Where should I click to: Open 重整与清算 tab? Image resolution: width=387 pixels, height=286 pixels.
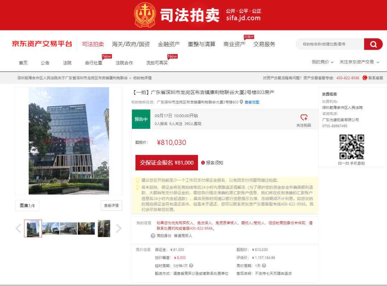(x=201, y=44)
